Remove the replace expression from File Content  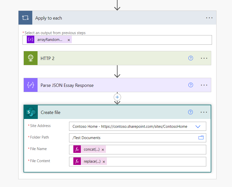pos(104,162)
